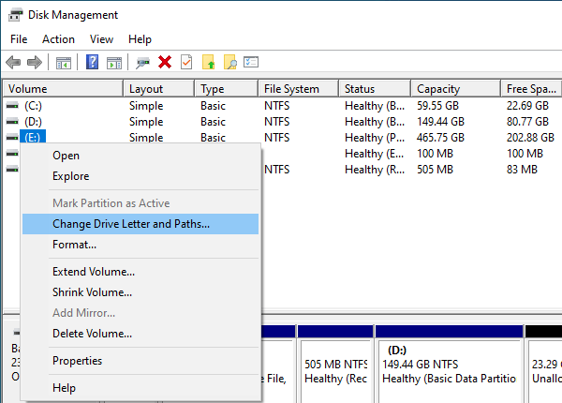Click the 22.69 GB free space cell
The height and width of the screenshot is (403, 562).
point(527,106)
